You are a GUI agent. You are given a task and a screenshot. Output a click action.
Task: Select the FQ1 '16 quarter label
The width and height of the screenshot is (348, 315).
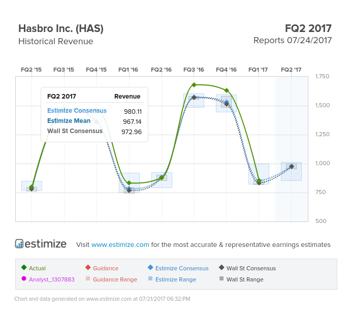(x=128, y=70)
